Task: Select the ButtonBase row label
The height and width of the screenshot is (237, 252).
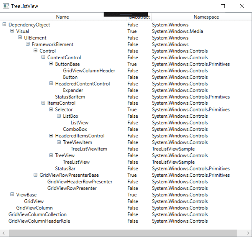Action: pyautogui.click(x=67, y=64)
